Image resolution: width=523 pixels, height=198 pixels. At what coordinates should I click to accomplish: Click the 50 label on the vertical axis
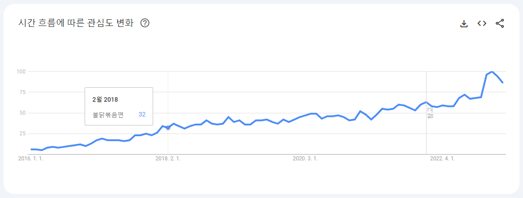[23, 113]
